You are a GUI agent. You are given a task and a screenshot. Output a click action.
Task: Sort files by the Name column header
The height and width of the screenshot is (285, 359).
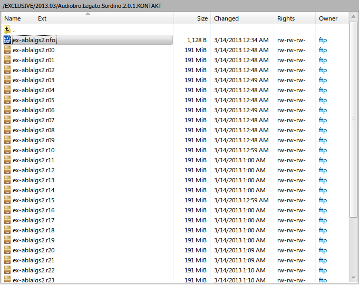click(x=12, y=18)
